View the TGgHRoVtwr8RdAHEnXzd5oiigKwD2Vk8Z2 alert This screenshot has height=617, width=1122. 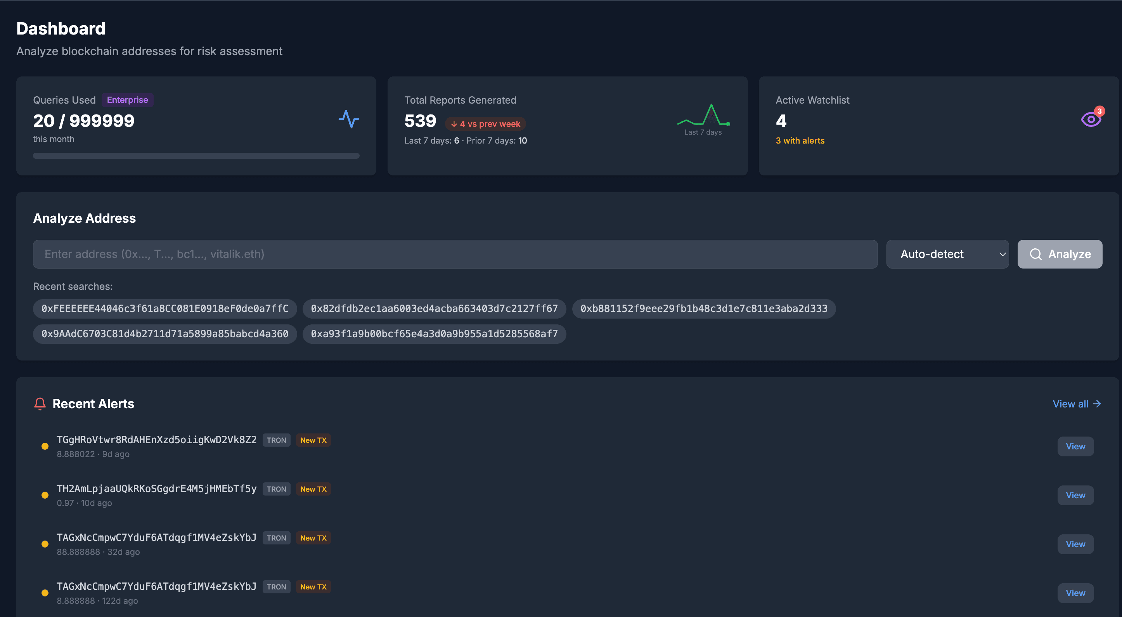1075,446
